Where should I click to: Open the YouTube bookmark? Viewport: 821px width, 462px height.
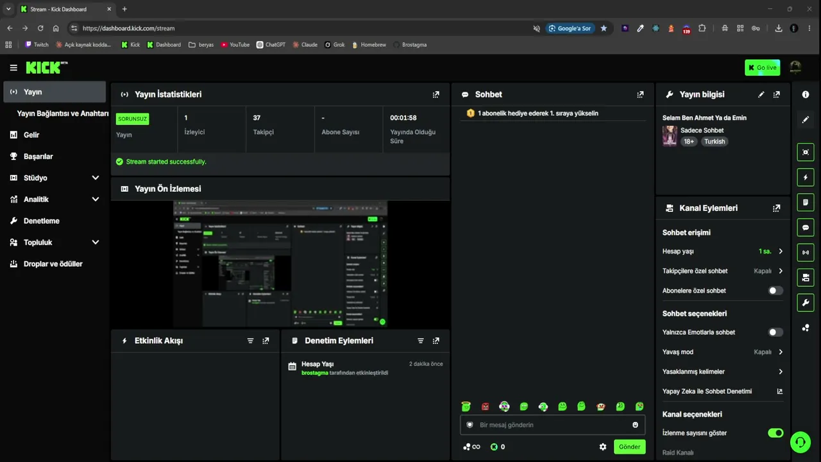[235, 45]
